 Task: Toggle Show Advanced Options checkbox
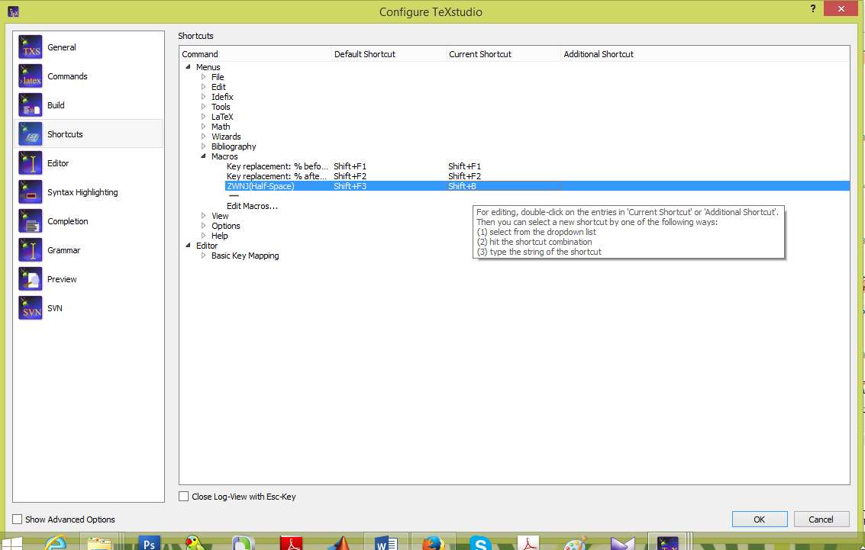17,519
